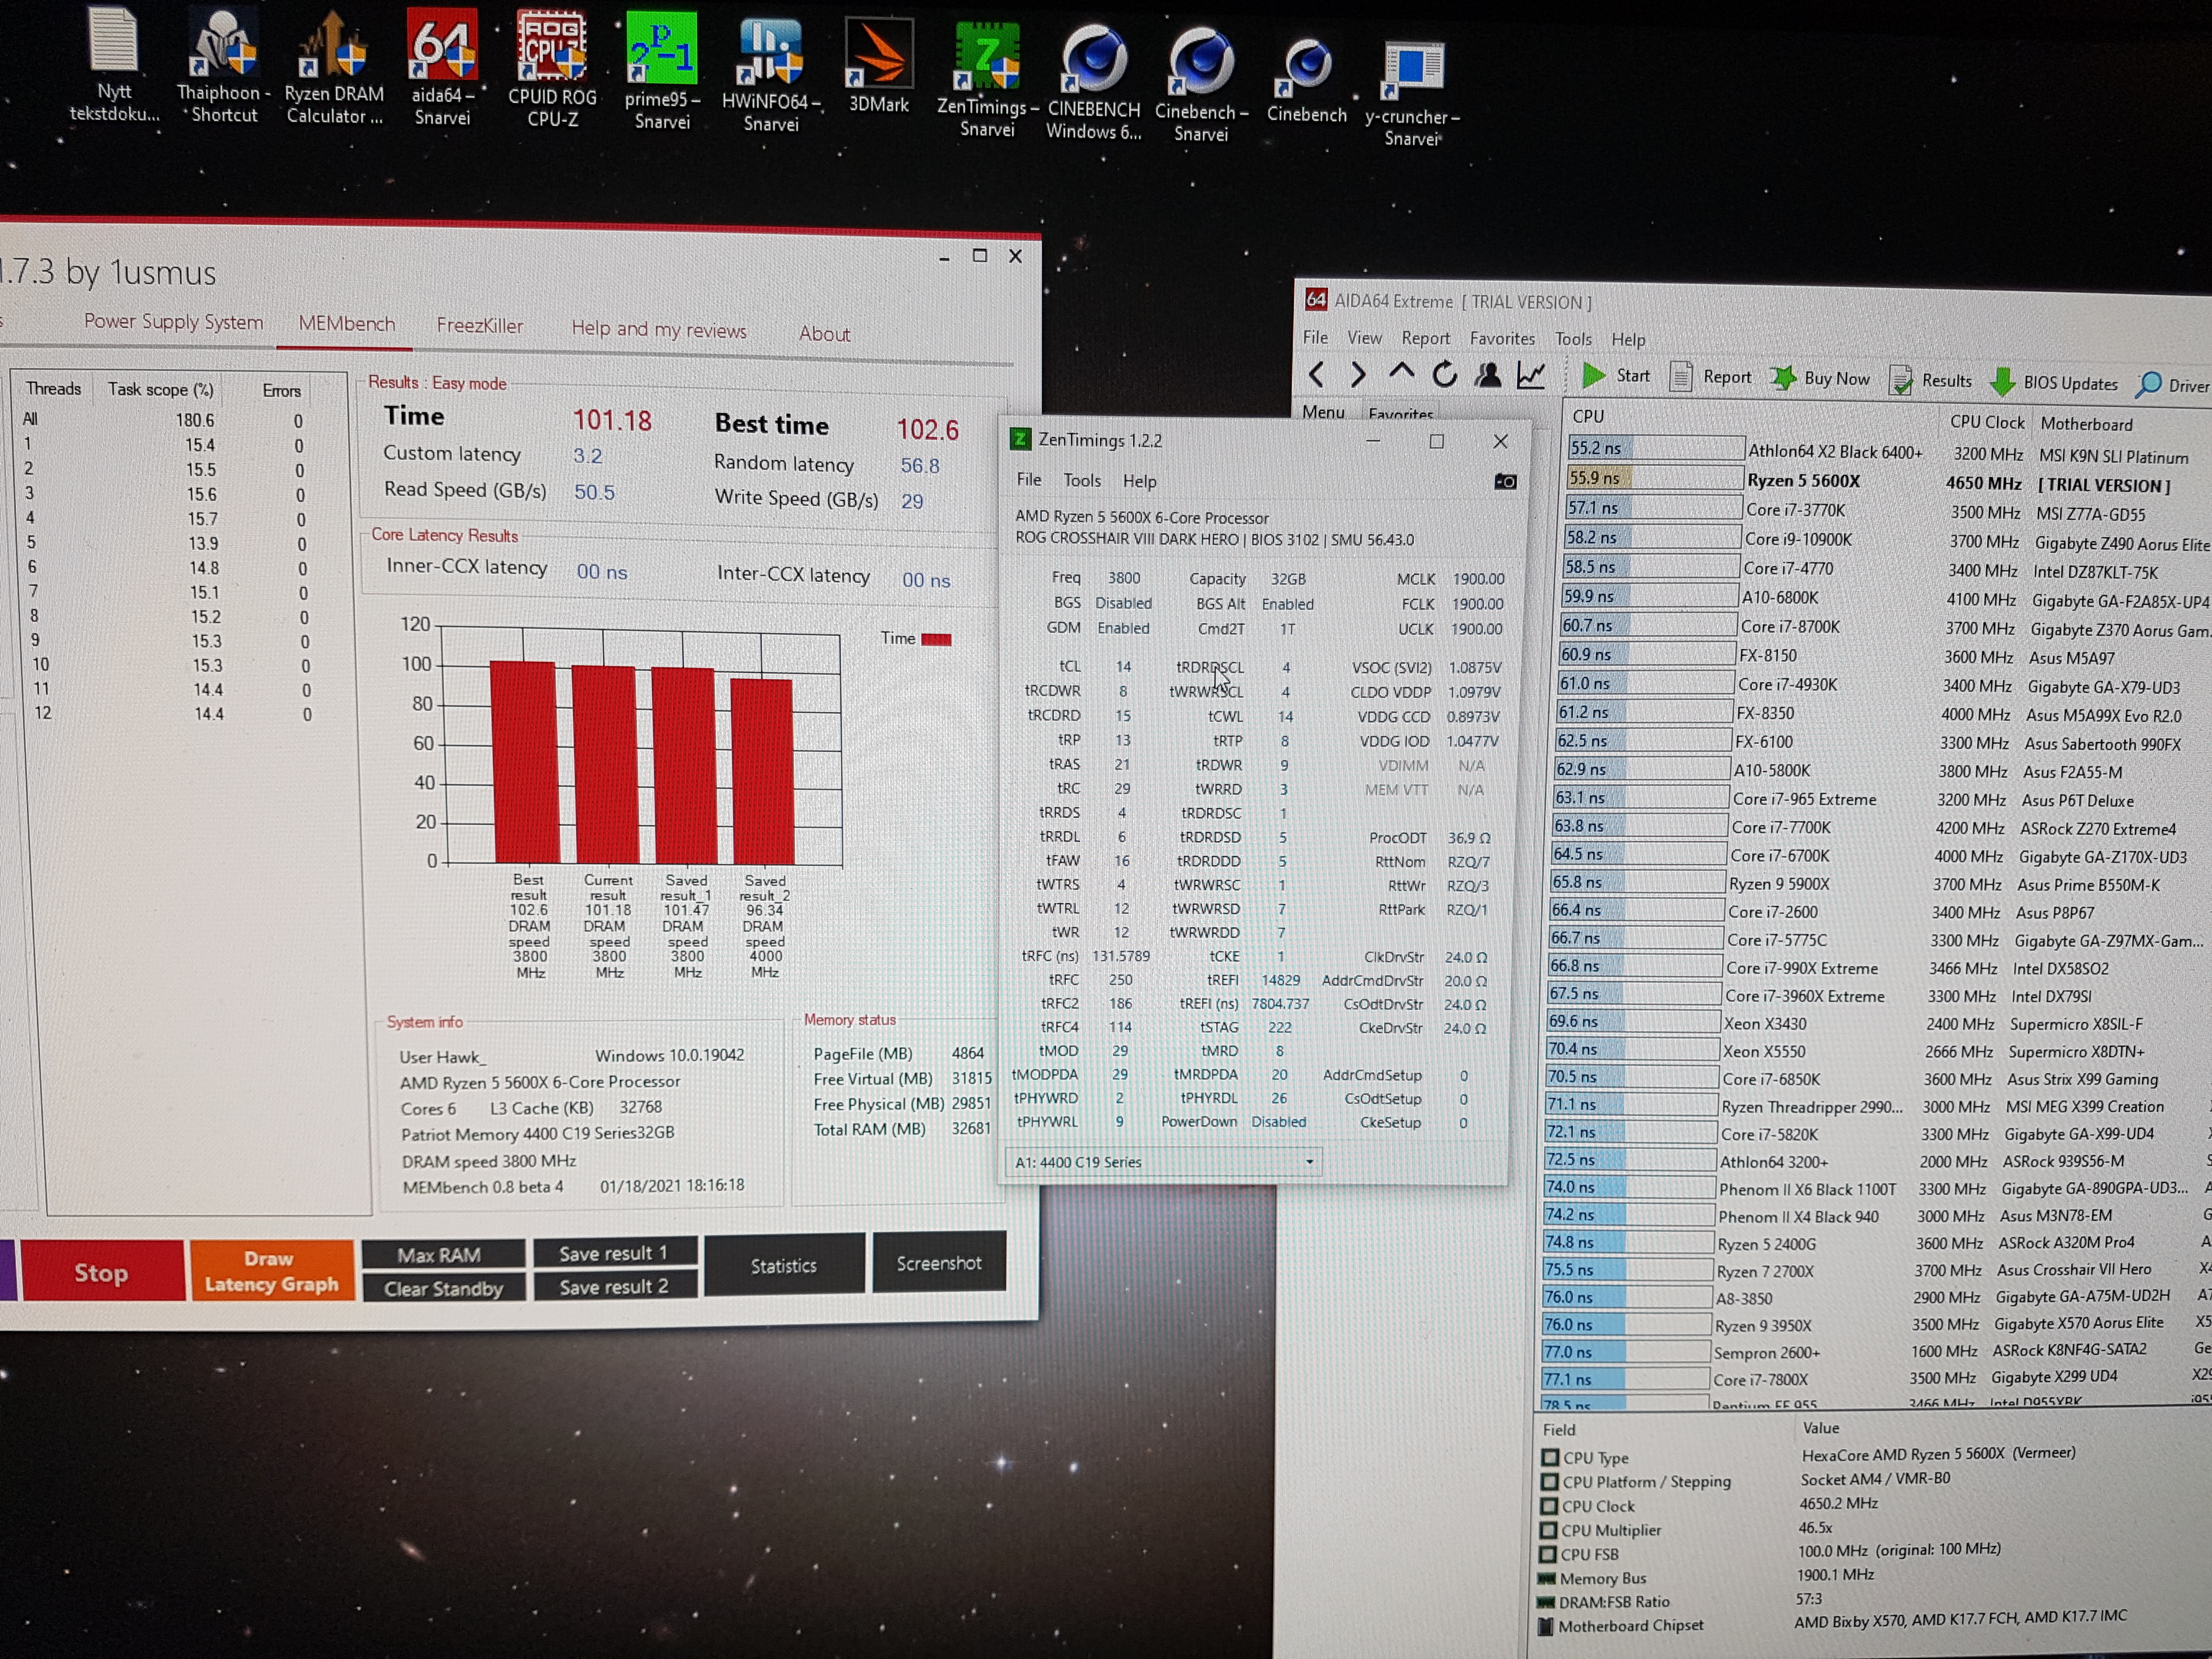This screenshot has width=2212, height=1659.
Task: Open HWiNFO64 desktop shortcut
Action: [x=771, y=75]
